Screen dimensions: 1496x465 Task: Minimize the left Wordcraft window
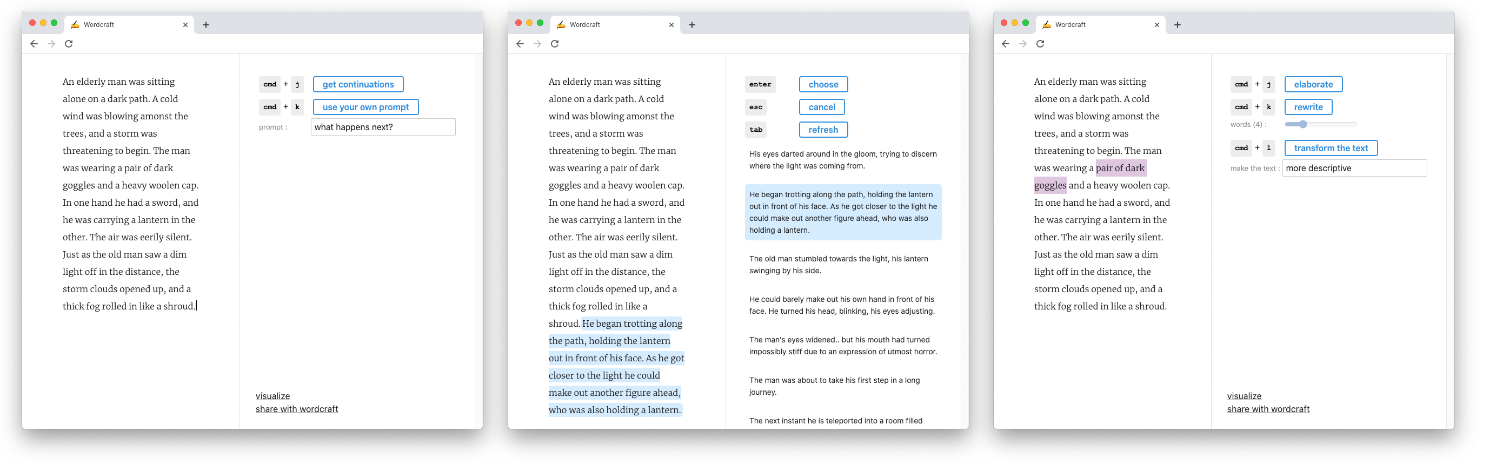(x=44, y=23)
